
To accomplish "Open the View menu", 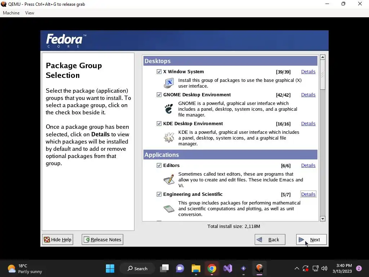I will 30,13.
